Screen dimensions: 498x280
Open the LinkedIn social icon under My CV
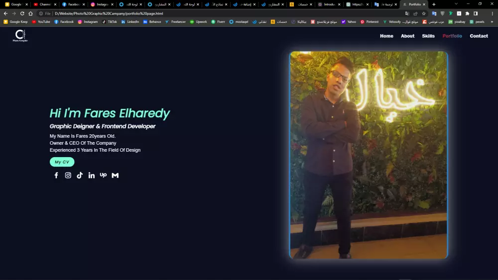click(92, 176)
